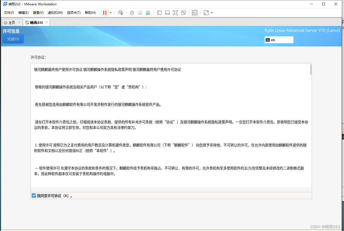Click the 许可协议: label

[x=38, y=57]
